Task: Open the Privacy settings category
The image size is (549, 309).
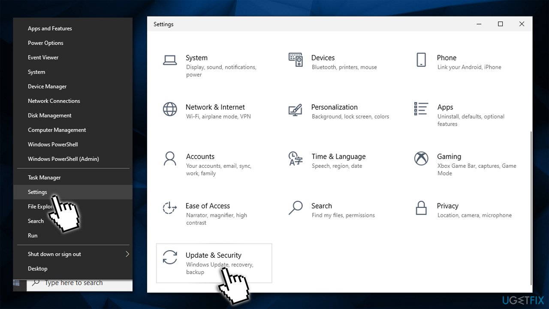Action: coord(465,214)
